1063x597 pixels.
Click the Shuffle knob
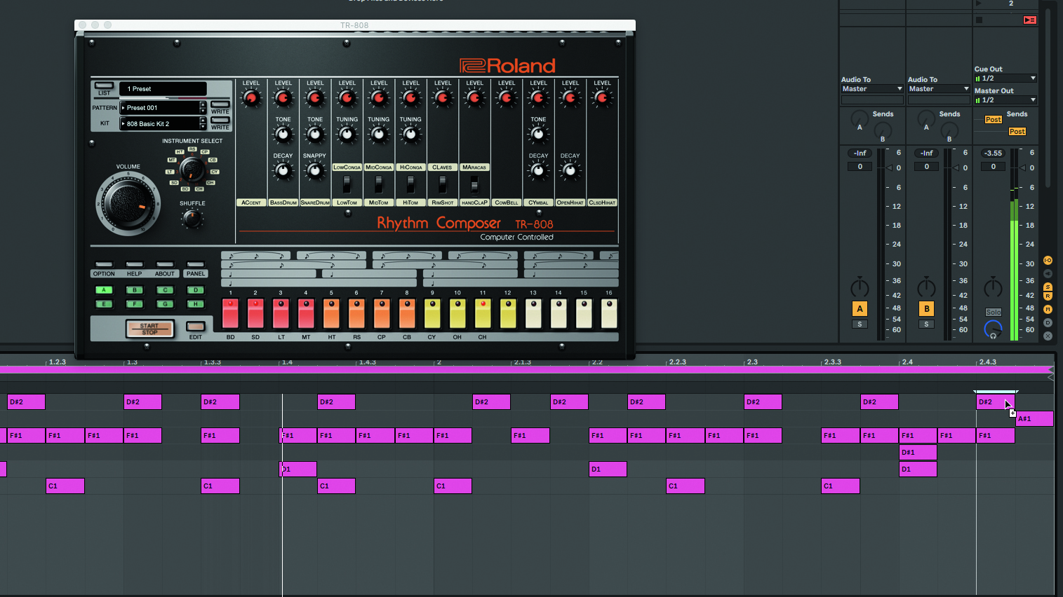[x=192, y=219]
